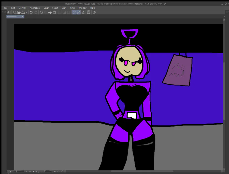
Task: Open the File menu
Action: pyautogui.click(x=6, y=8)
